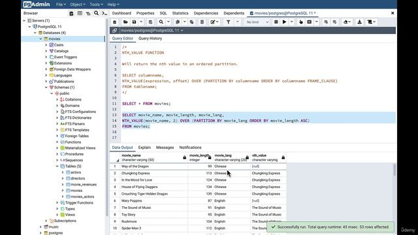Switch to the Dependencies tab

[206, 13]
